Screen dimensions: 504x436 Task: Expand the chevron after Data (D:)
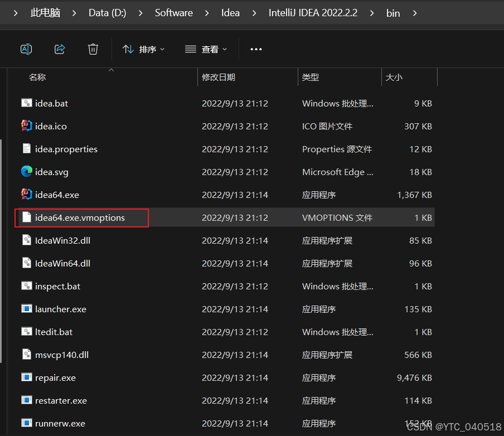click(140, 13)
